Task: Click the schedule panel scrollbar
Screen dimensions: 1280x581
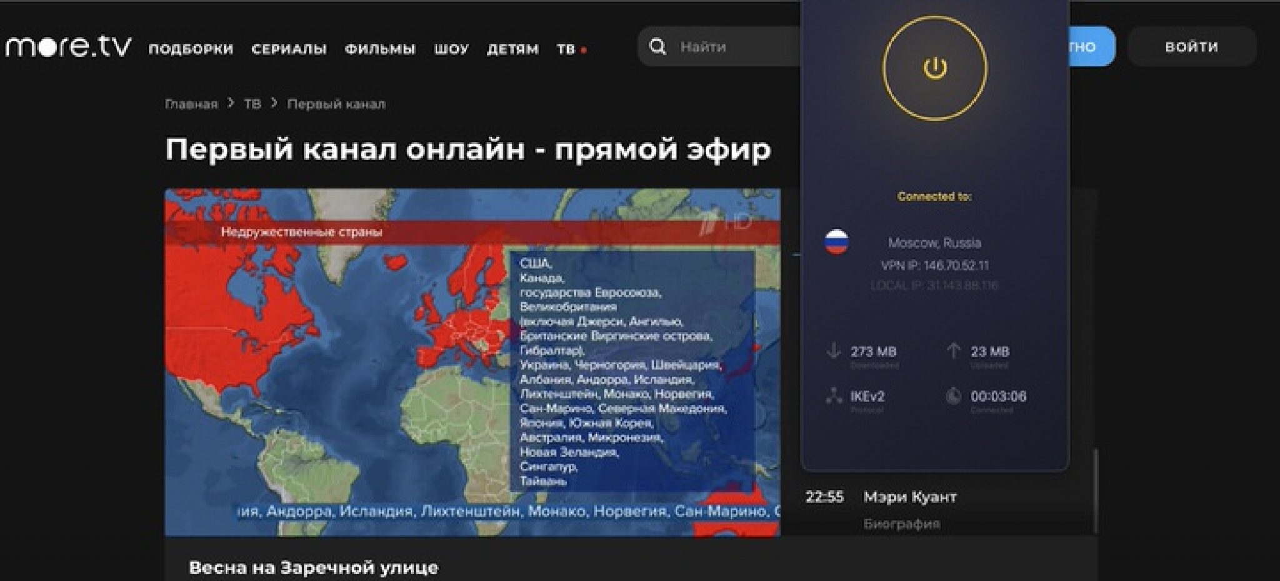Action: [x=1096, y=490]
